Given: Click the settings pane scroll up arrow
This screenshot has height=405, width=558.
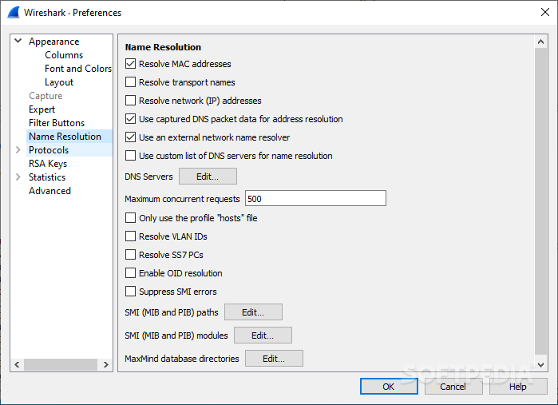Looking at the screenshot, I should click(x=541, y=42).
